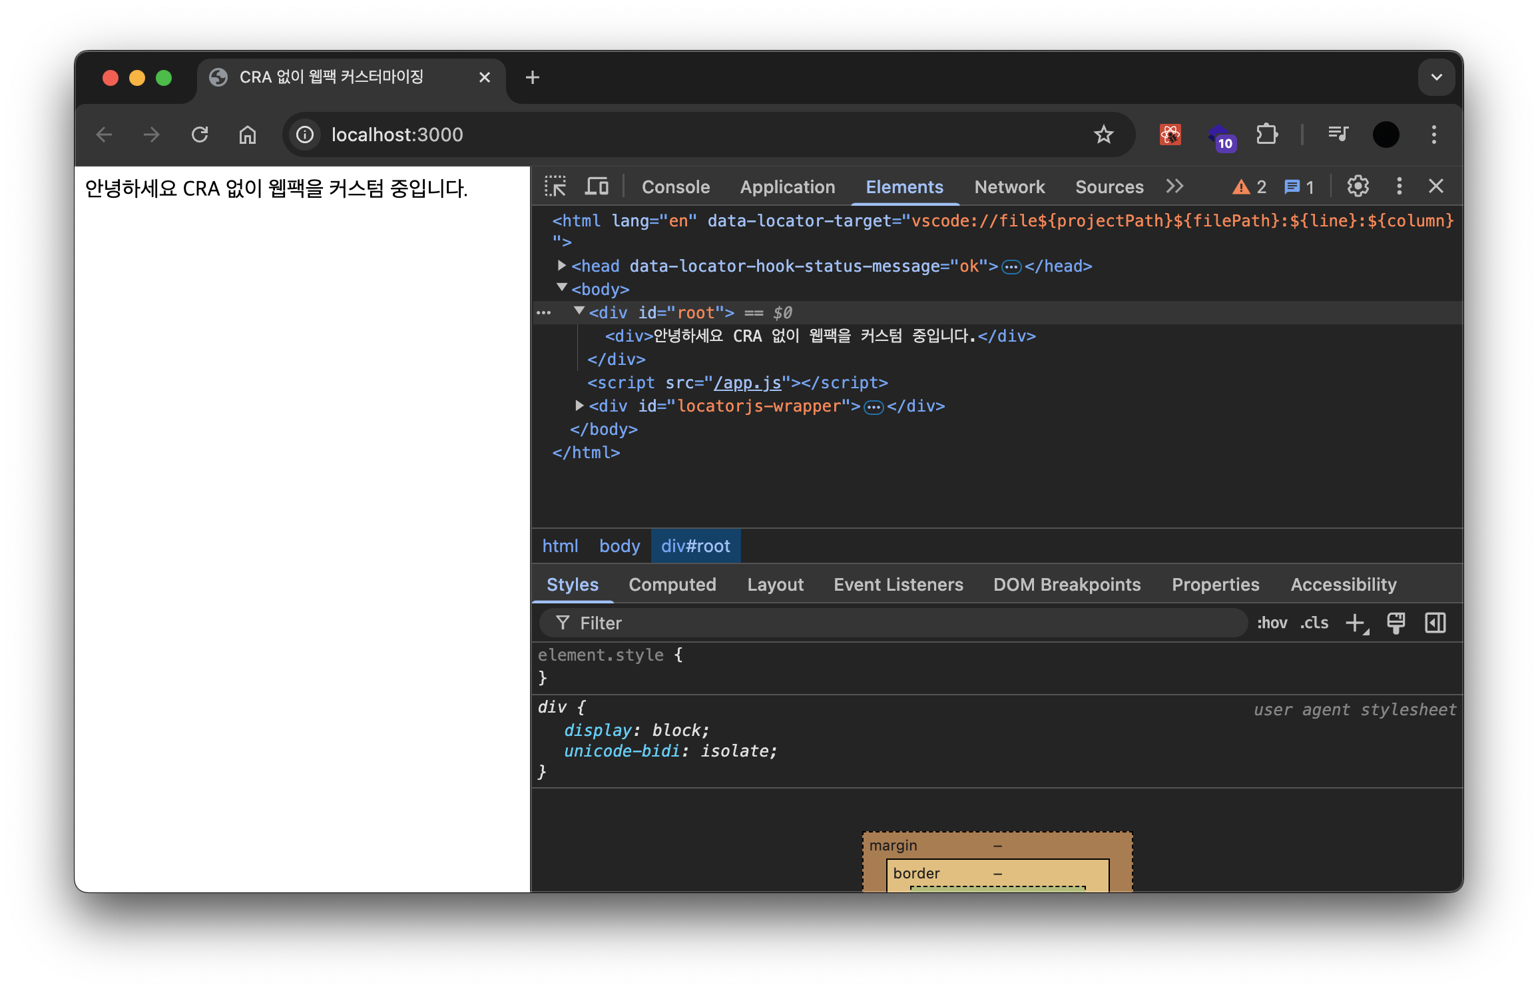Open the Extensions puzzle icon
Screen dimensions: 1538x991
point(1266,135)
